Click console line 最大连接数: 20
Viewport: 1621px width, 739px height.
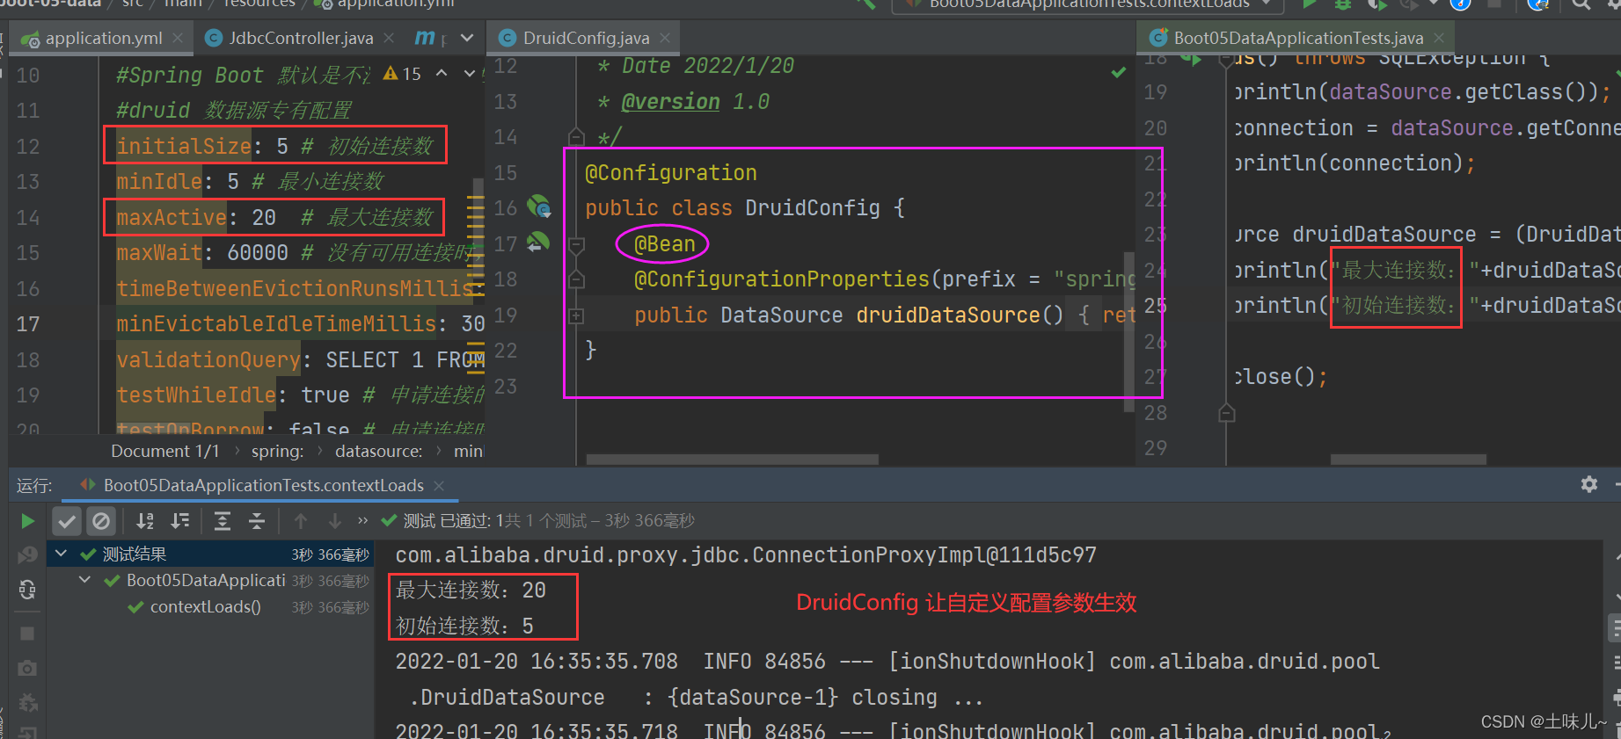click(x=471, y=590)
